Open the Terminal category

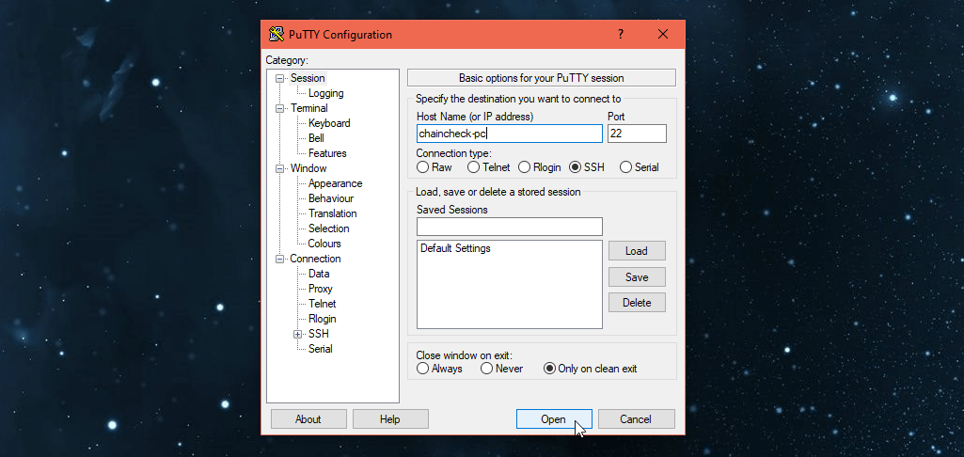[x=309, y=108]
